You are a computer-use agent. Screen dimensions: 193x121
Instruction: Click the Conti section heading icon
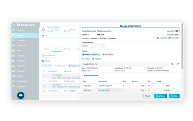43,61
